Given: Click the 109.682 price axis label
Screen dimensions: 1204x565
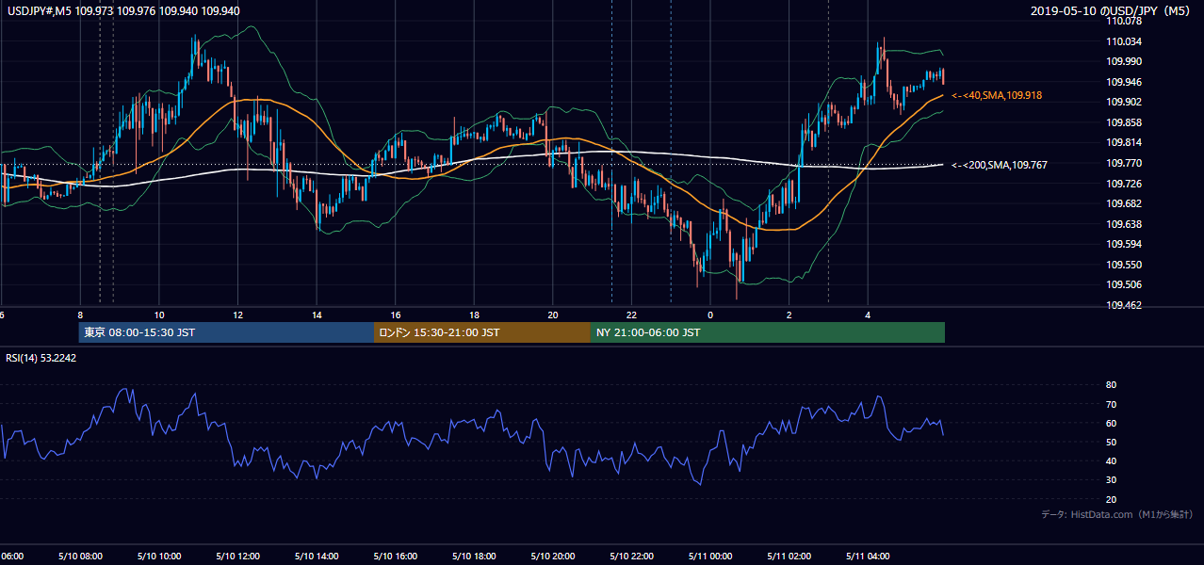Looking at the screenshot, I should click(1125, 203).
